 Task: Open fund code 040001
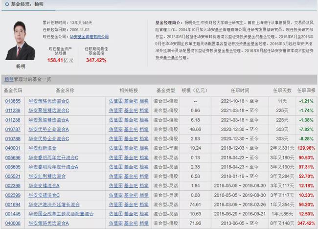click(x=13, y=148)
